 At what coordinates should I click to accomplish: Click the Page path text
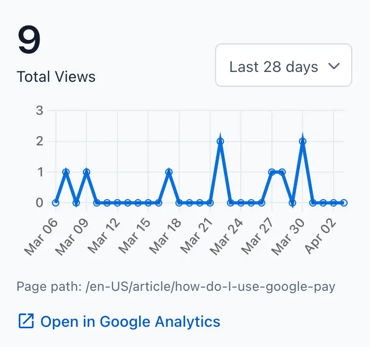coord(176,287)
